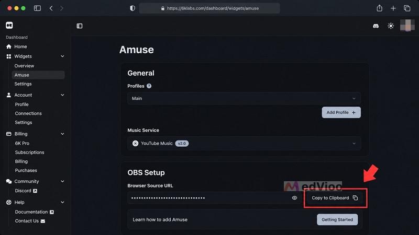Open the Profiles dropdown showing Main

[x=244, y=98]
